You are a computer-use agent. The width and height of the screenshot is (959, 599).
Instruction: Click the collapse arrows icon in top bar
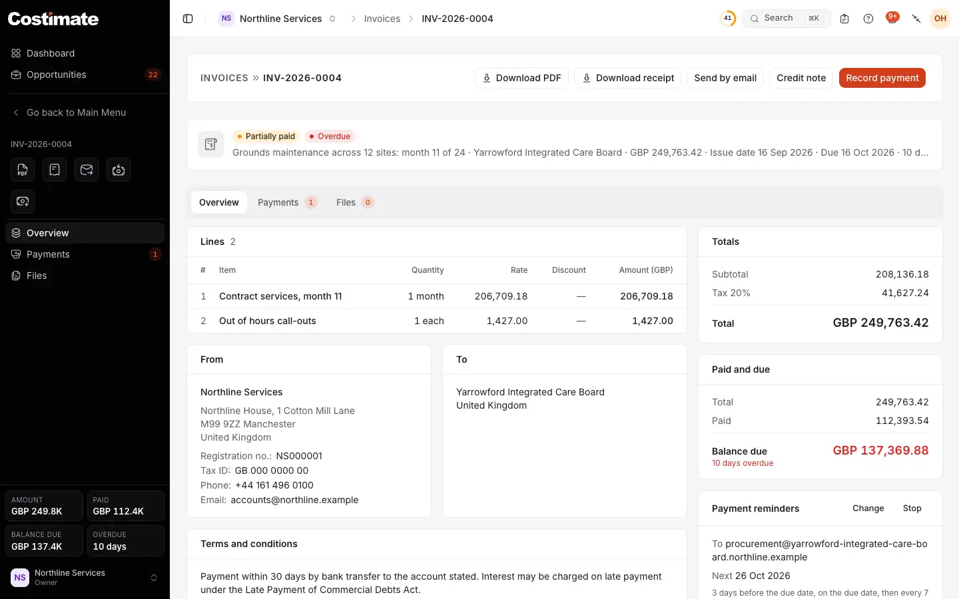tap(916, 19)
